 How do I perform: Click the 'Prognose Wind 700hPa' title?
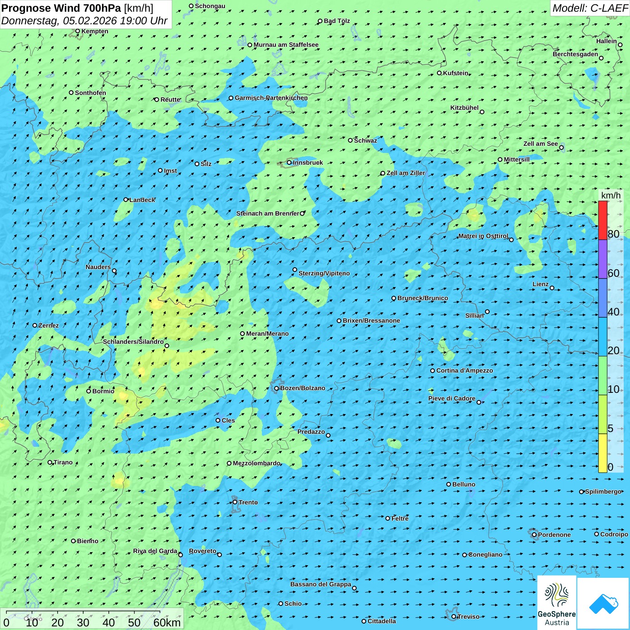coord(61,8)
